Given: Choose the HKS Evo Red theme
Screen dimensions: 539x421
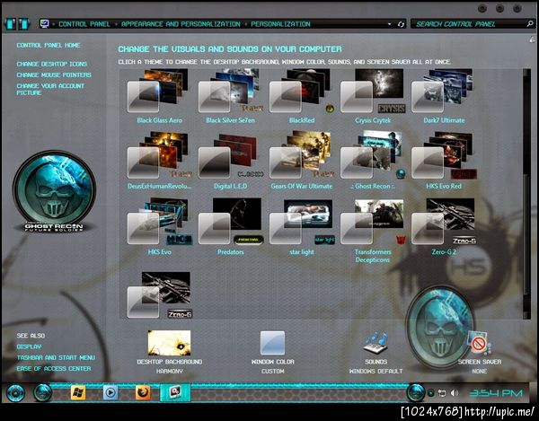Looking at the screenshot, I should point(444,161).
